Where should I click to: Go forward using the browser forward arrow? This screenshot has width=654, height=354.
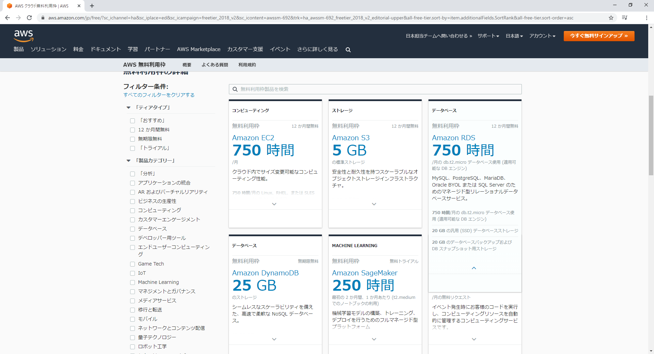[x=18, y=18]
